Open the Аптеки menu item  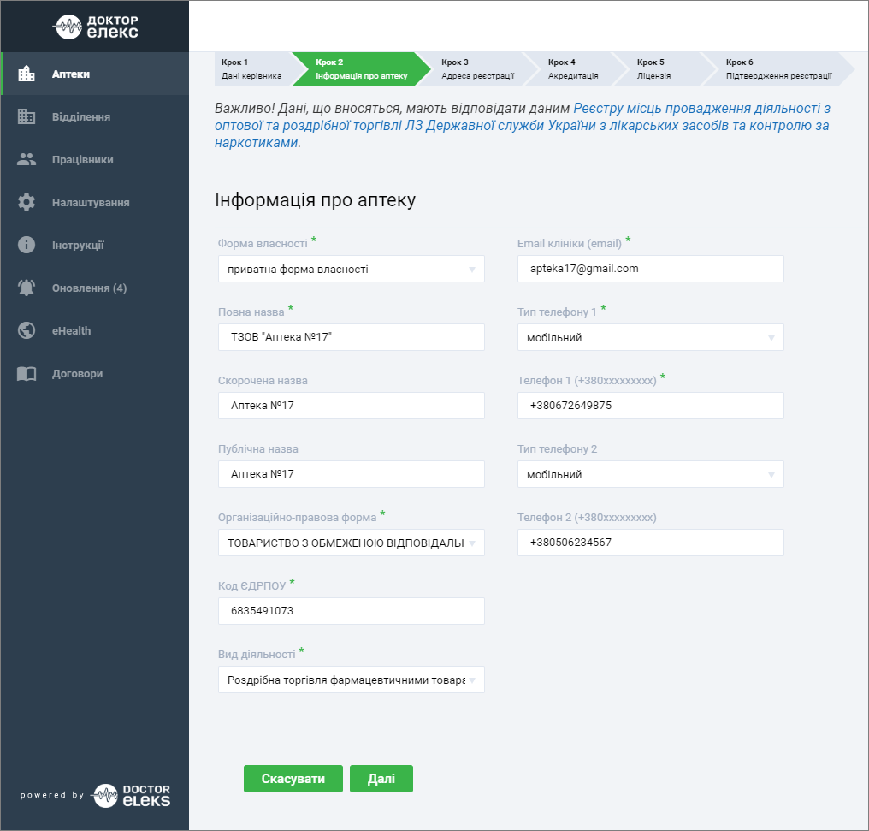tap(95, 74)
